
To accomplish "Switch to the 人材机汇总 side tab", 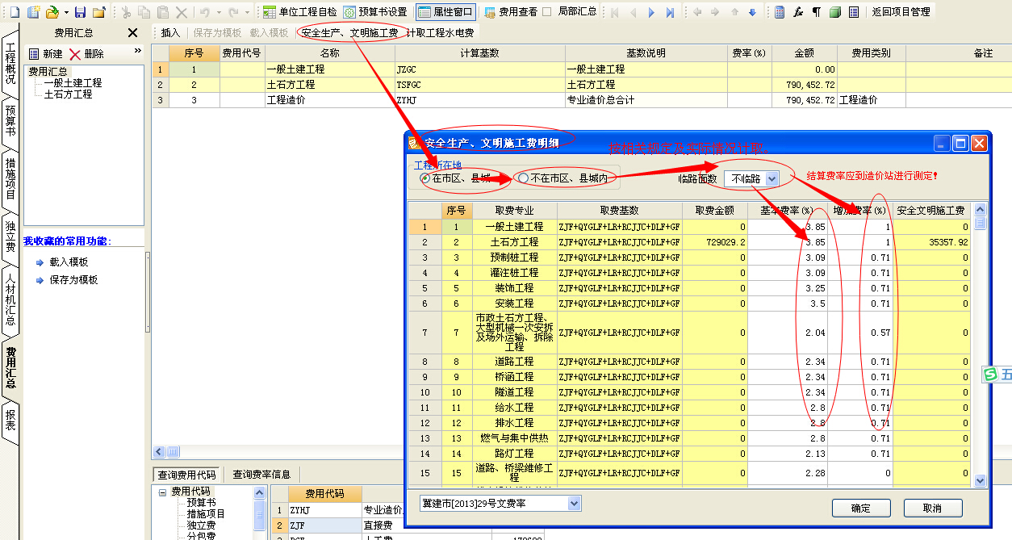I will (10, 299).
